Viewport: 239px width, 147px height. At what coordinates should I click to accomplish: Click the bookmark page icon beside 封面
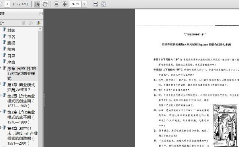click(4, 29)
